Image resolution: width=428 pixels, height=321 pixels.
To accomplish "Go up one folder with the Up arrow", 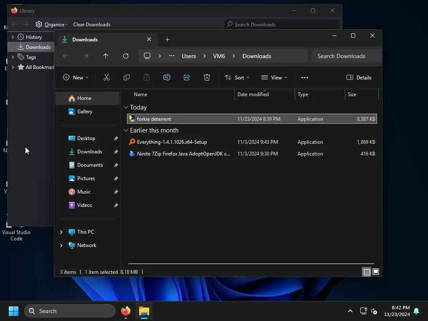I will 106,56.
